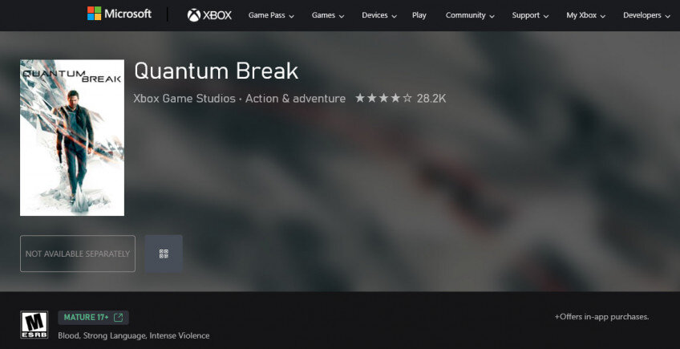Expand the Community dropdown menu
This screenshot has width=680, height=349.
(470, 15)
